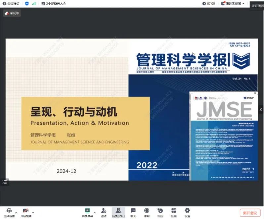Click the blue security shield icon
Image resolution: width=264 pixels, height=219 pixels.
click(27, 4)
